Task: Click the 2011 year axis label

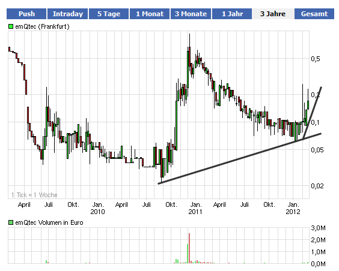Action: pyautogui.click(x=195, y=212)
